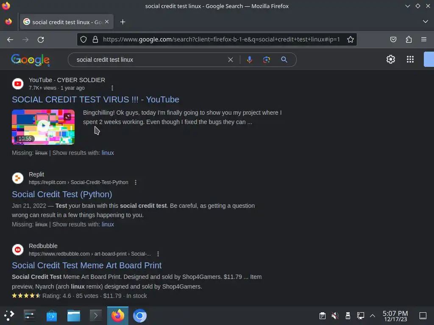Bookmark this page with the star
The width and height of the screenshot is (434, 325).
coord(351,39)
